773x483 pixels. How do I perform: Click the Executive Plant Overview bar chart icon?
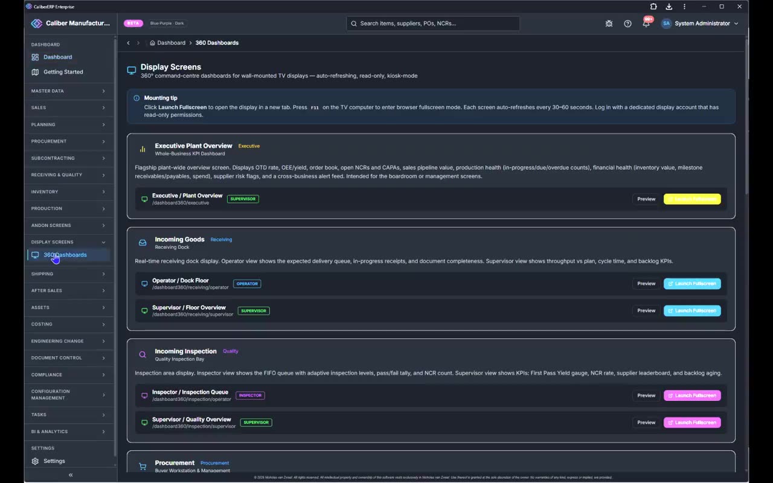click(143, 149)
